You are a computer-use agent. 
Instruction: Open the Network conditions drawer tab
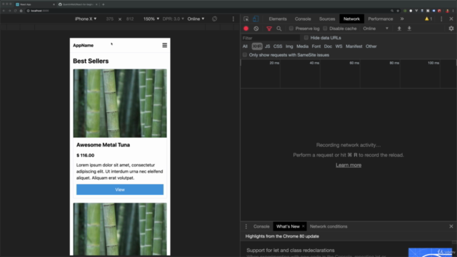click(328, 226)
